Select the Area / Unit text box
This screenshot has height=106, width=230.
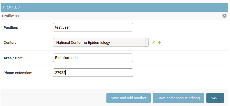coord(93,58)
